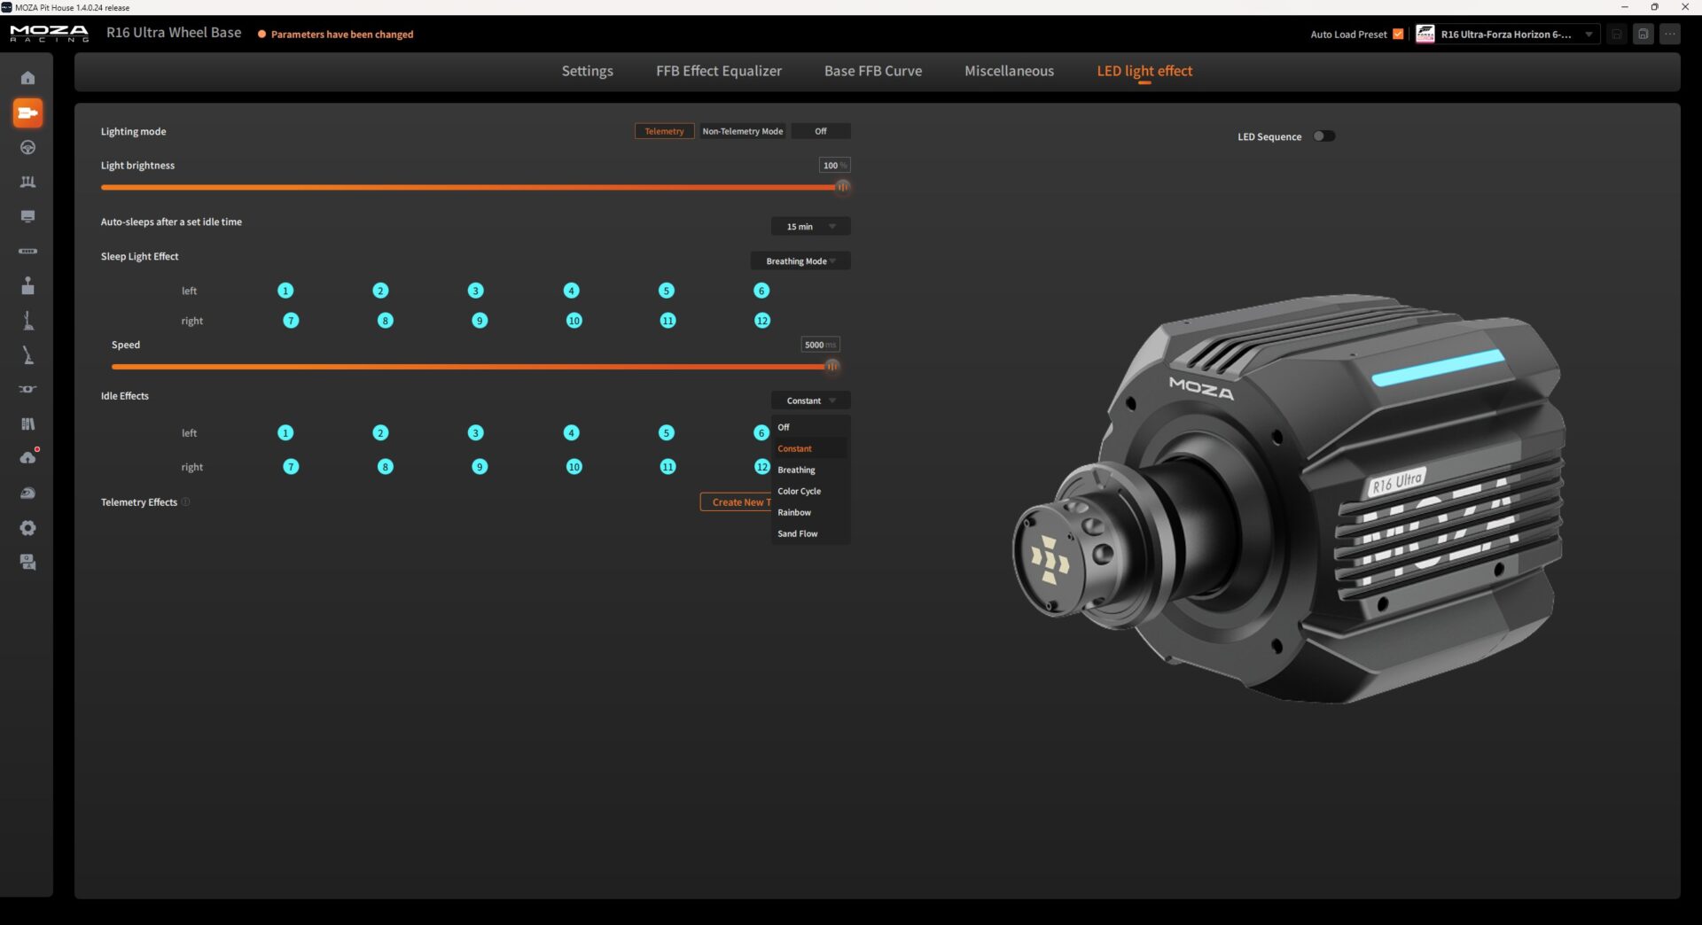The width and height of the screenshot is (1702, 925).
Task: Click the Create New Telemetry button
Action: click(736, 502)
